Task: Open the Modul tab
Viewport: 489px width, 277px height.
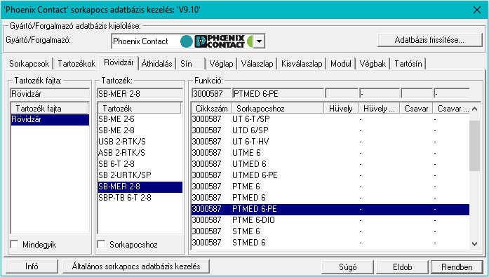Action: click(x=341, y=64)
